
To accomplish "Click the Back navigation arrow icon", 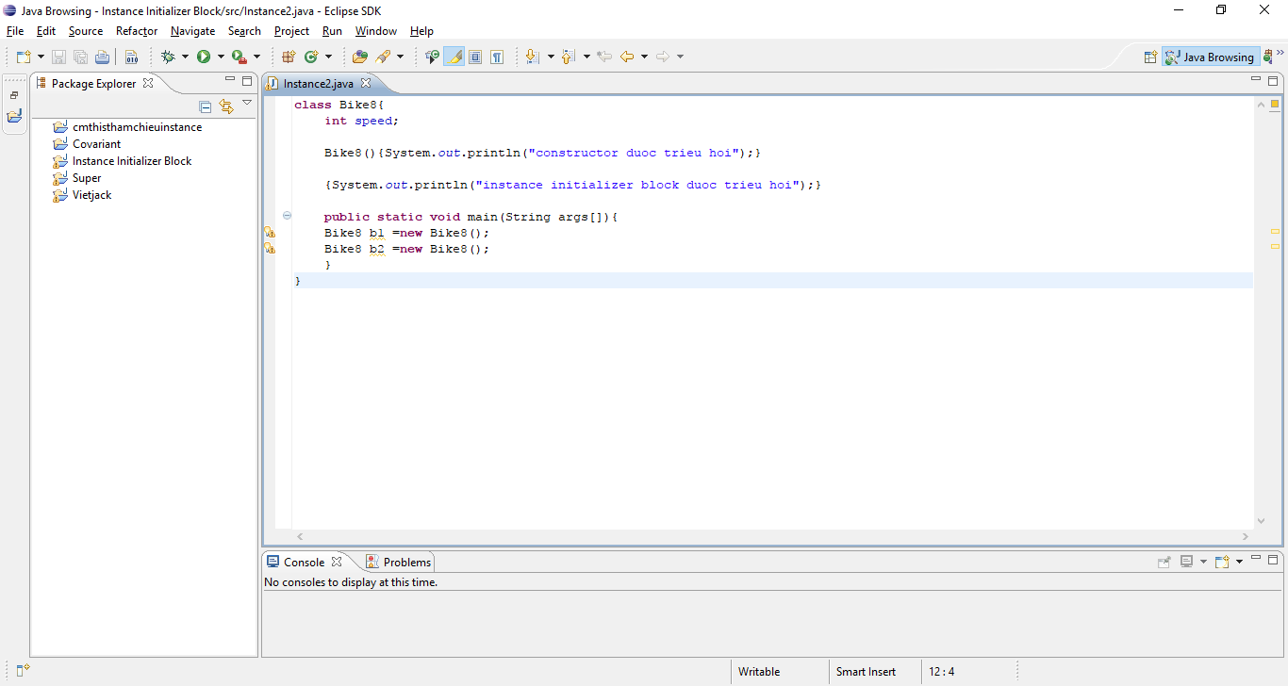I will 627,57.
